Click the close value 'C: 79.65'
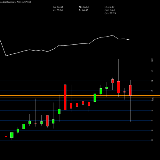The image size is (160, 160). 58,10
